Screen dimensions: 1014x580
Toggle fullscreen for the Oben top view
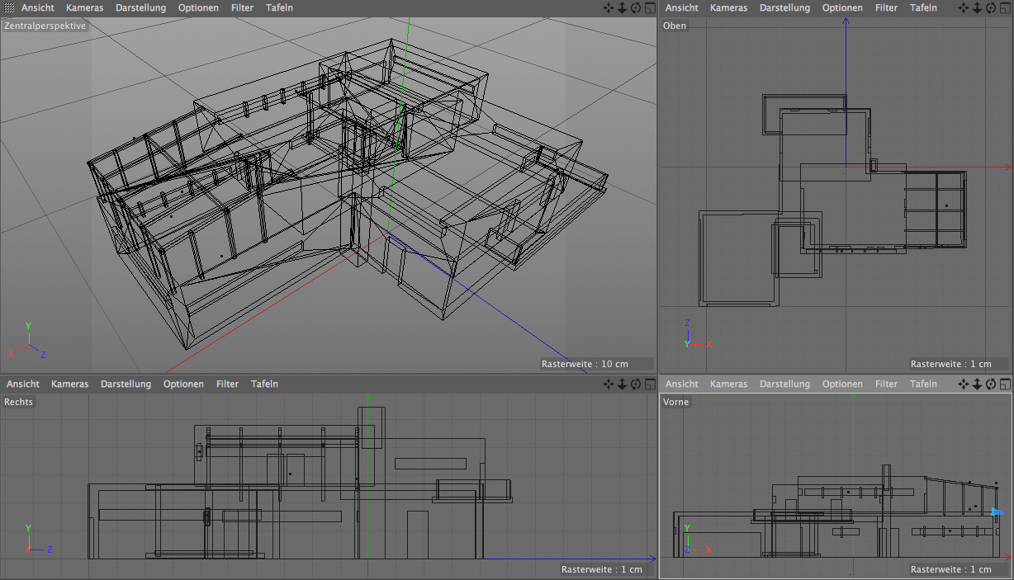[x=1004, y=8]
